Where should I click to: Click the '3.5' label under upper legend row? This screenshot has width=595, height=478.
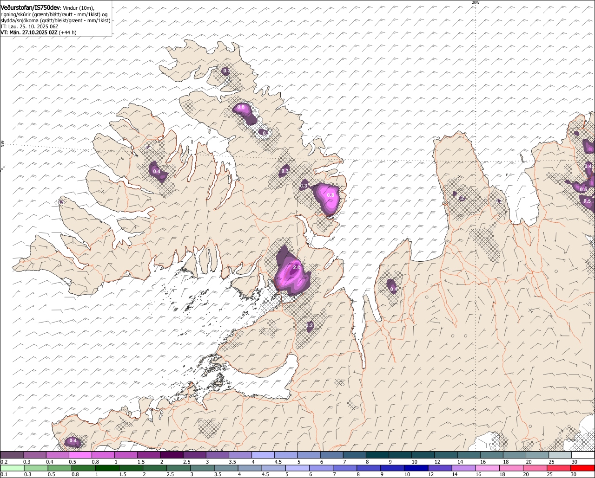(x=232, y=462)
